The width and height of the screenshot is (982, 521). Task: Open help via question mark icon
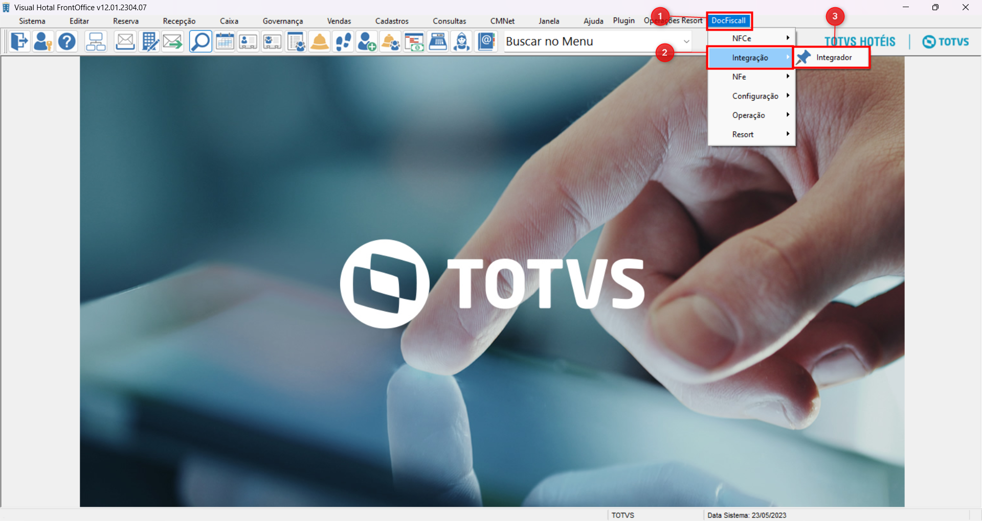point(66,41)
